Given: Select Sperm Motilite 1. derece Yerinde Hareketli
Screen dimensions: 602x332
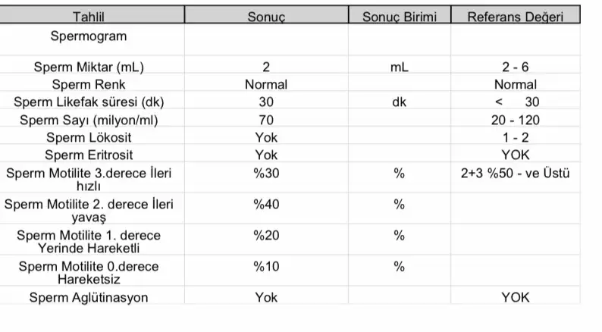Looking at the screenshot, I should point(89,242).
